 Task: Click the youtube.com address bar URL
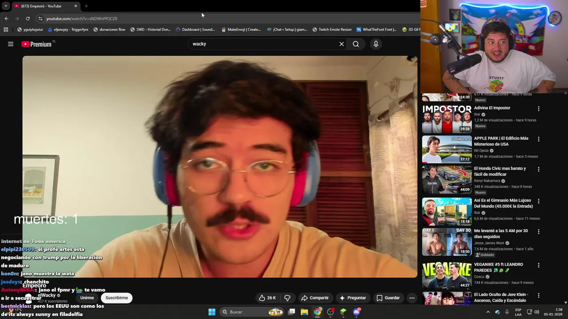pos(82,19)
